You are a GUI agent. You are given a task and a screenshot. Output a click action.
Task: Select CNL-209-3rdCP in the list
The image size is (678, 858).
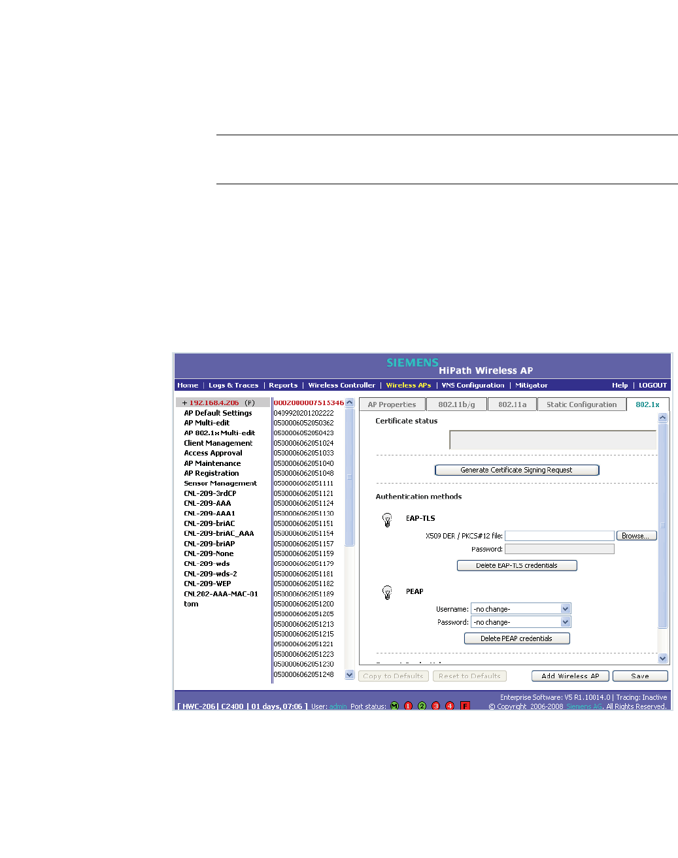pyautogui.click(x=210, y=493)
